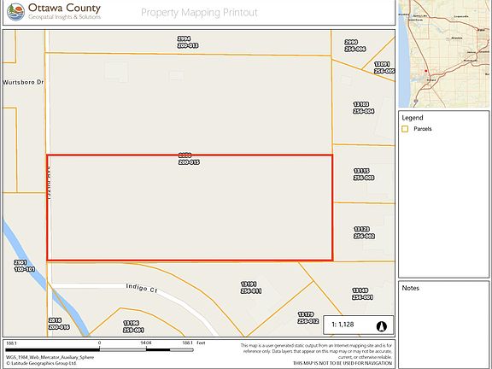Viewport: 492px width, 369px height.
Task: Click inside the Notes panel
Action: click(x=443, y=324)
